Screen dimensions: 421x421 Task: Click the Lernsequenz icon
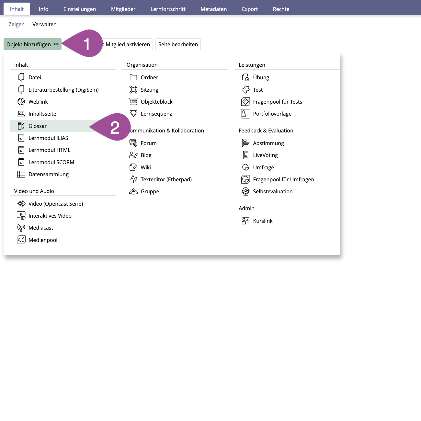(133, 114)
